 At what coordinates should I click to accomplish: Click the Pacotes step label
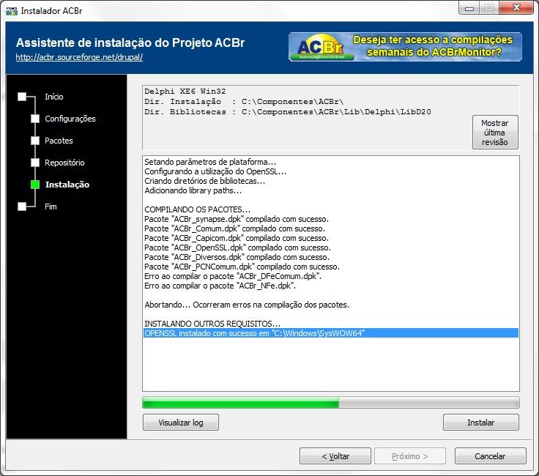[59, 141]
